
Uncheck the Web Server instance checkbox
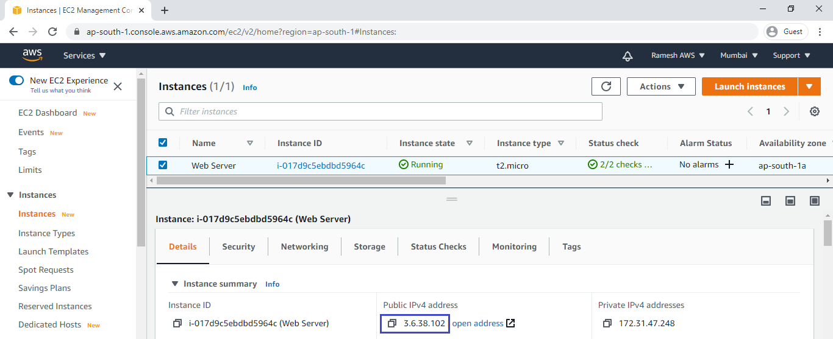[x=163, y=164]
